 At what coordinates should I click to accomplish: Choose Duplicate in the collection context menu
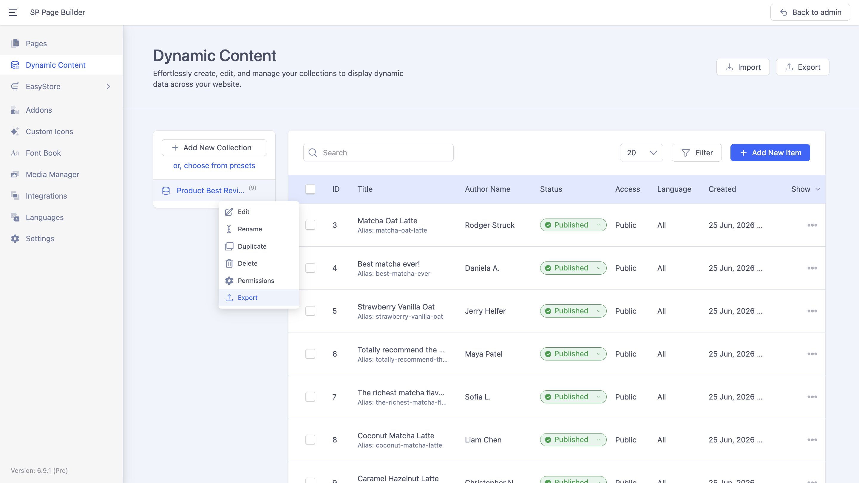pyautogui.click(x=259, y=246)
